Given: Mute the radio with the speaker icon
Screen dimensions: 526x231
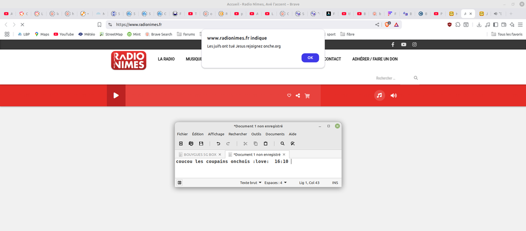Looking at the screenshot, I should (393, 95).
